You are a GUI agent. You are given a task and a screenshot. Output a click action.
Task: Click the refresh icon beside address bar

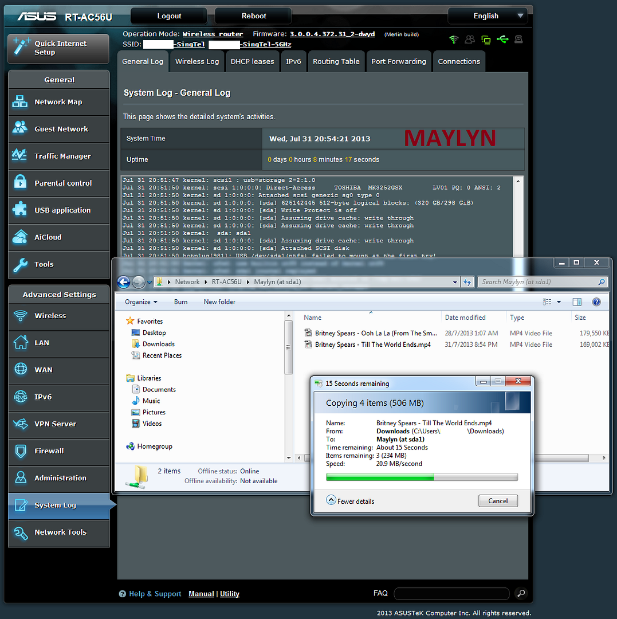tap(467, 282)
